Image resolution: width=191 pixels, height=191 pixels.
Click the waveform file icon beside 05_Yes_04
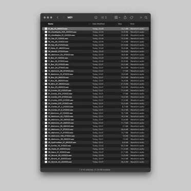point(46,42)
